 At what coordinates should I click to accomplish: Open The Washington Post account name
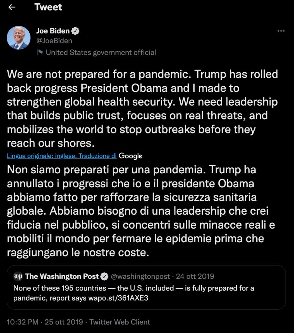pos(62,276)
